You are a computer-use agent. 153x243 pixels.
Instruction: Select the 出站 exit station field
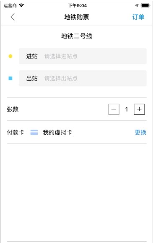point(83,78)
